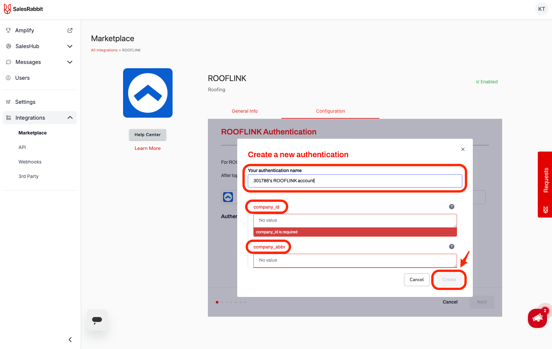Click the company_id help question icon
Viewport: 552px width, 349px height.
pyautogui.click(x=451, y=207)
